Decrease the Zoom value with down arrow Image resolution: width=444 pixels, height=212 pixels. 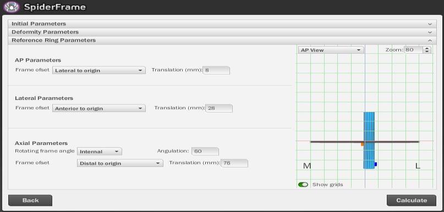click(x=427, y=52)
